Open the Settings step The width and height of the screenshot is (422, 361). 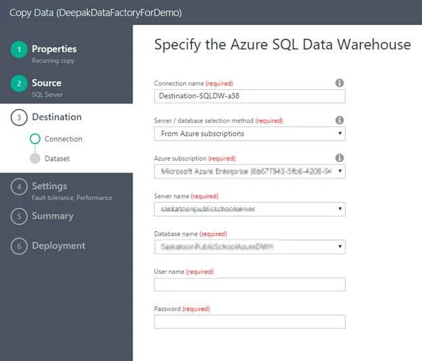49,186
